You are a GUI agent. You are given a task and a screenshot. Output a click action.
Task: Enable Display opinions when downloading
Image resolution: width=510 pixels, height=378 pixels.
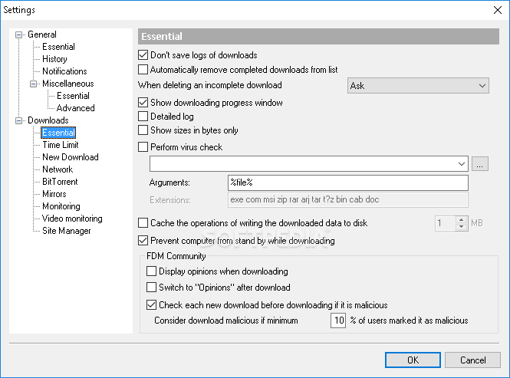pyautogui.click(x=151, y=271)
